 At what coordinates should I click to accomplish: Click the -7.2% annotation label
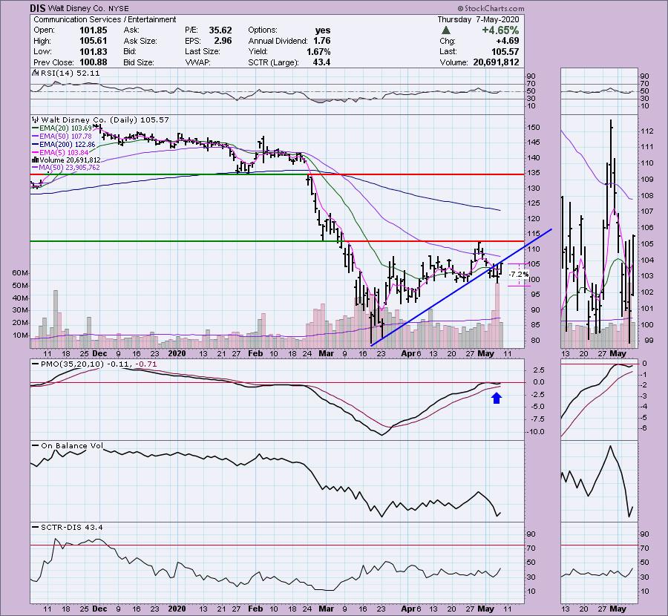[x=519, y=275]
